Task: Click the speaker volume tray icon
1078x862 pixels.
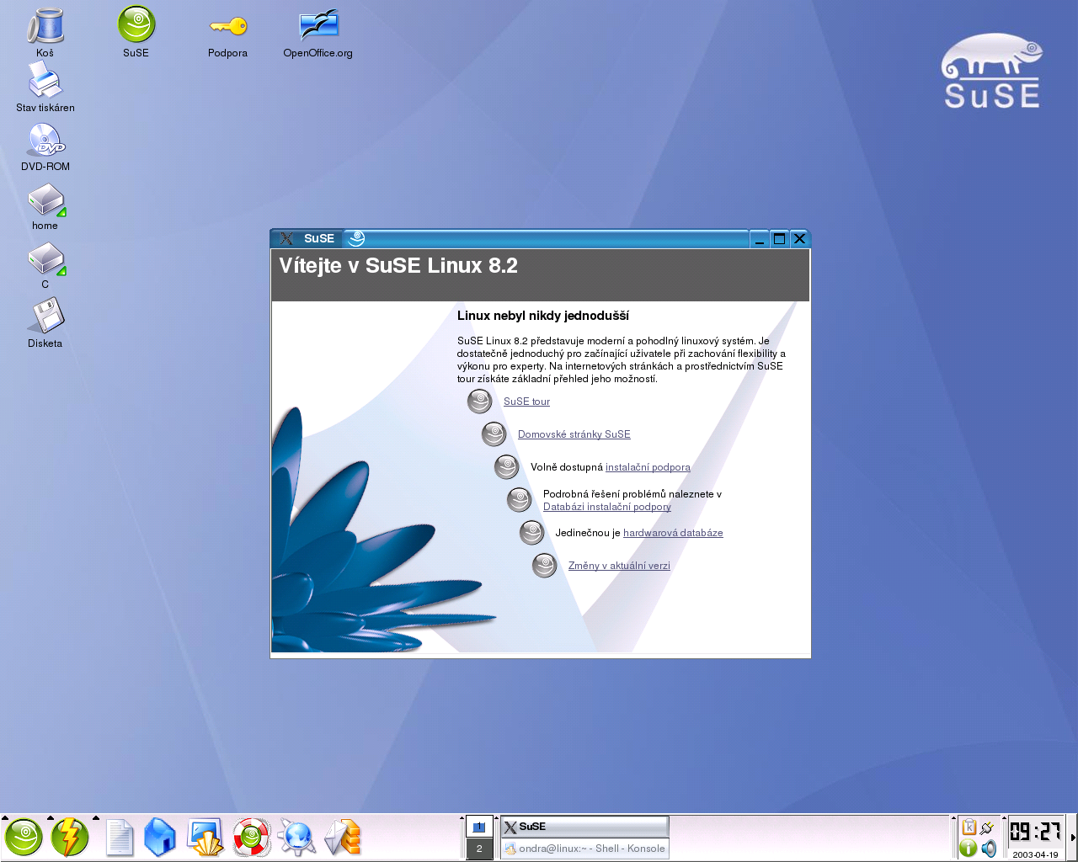Action: tap(988, 848)
